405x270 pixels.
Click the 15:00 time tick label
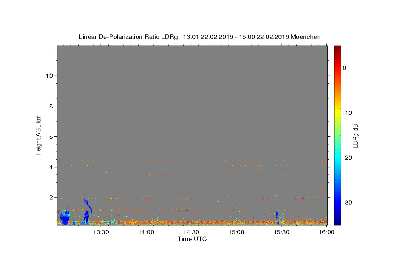[236, 232]
